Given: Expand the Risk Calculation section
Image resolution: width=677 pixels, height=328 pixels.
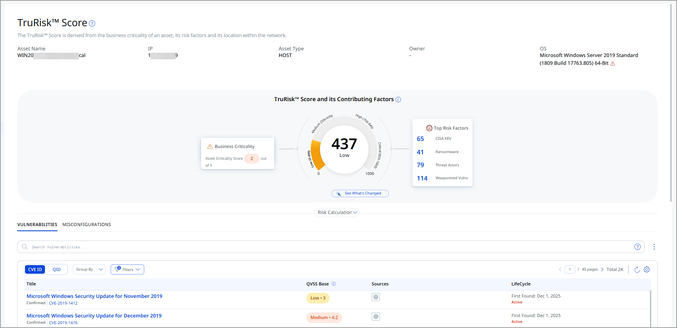Looking at the screenshot, I should 337,212.
